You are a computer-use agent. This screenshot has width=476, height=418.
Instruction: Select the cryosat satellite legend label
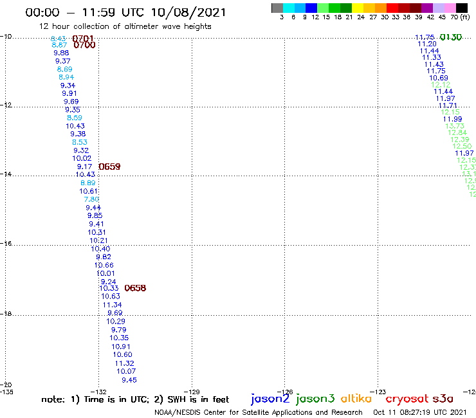(407, 399)
